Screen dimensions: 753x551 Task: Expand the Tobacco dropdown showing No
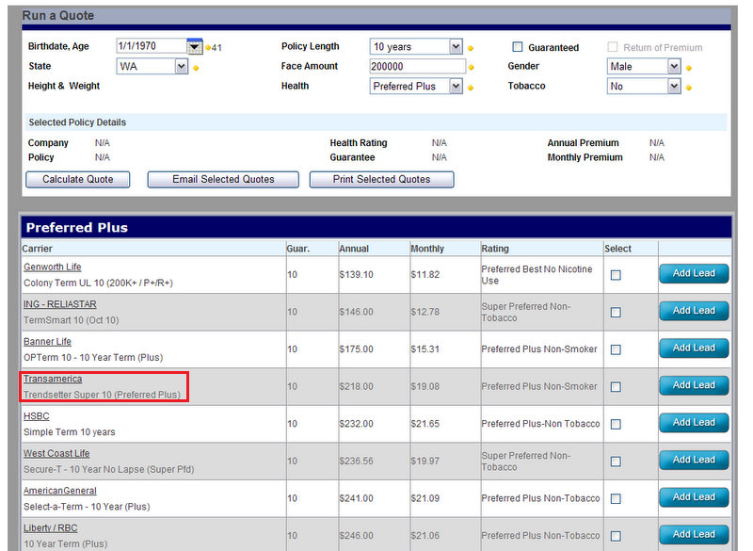(x=674, y=86)
